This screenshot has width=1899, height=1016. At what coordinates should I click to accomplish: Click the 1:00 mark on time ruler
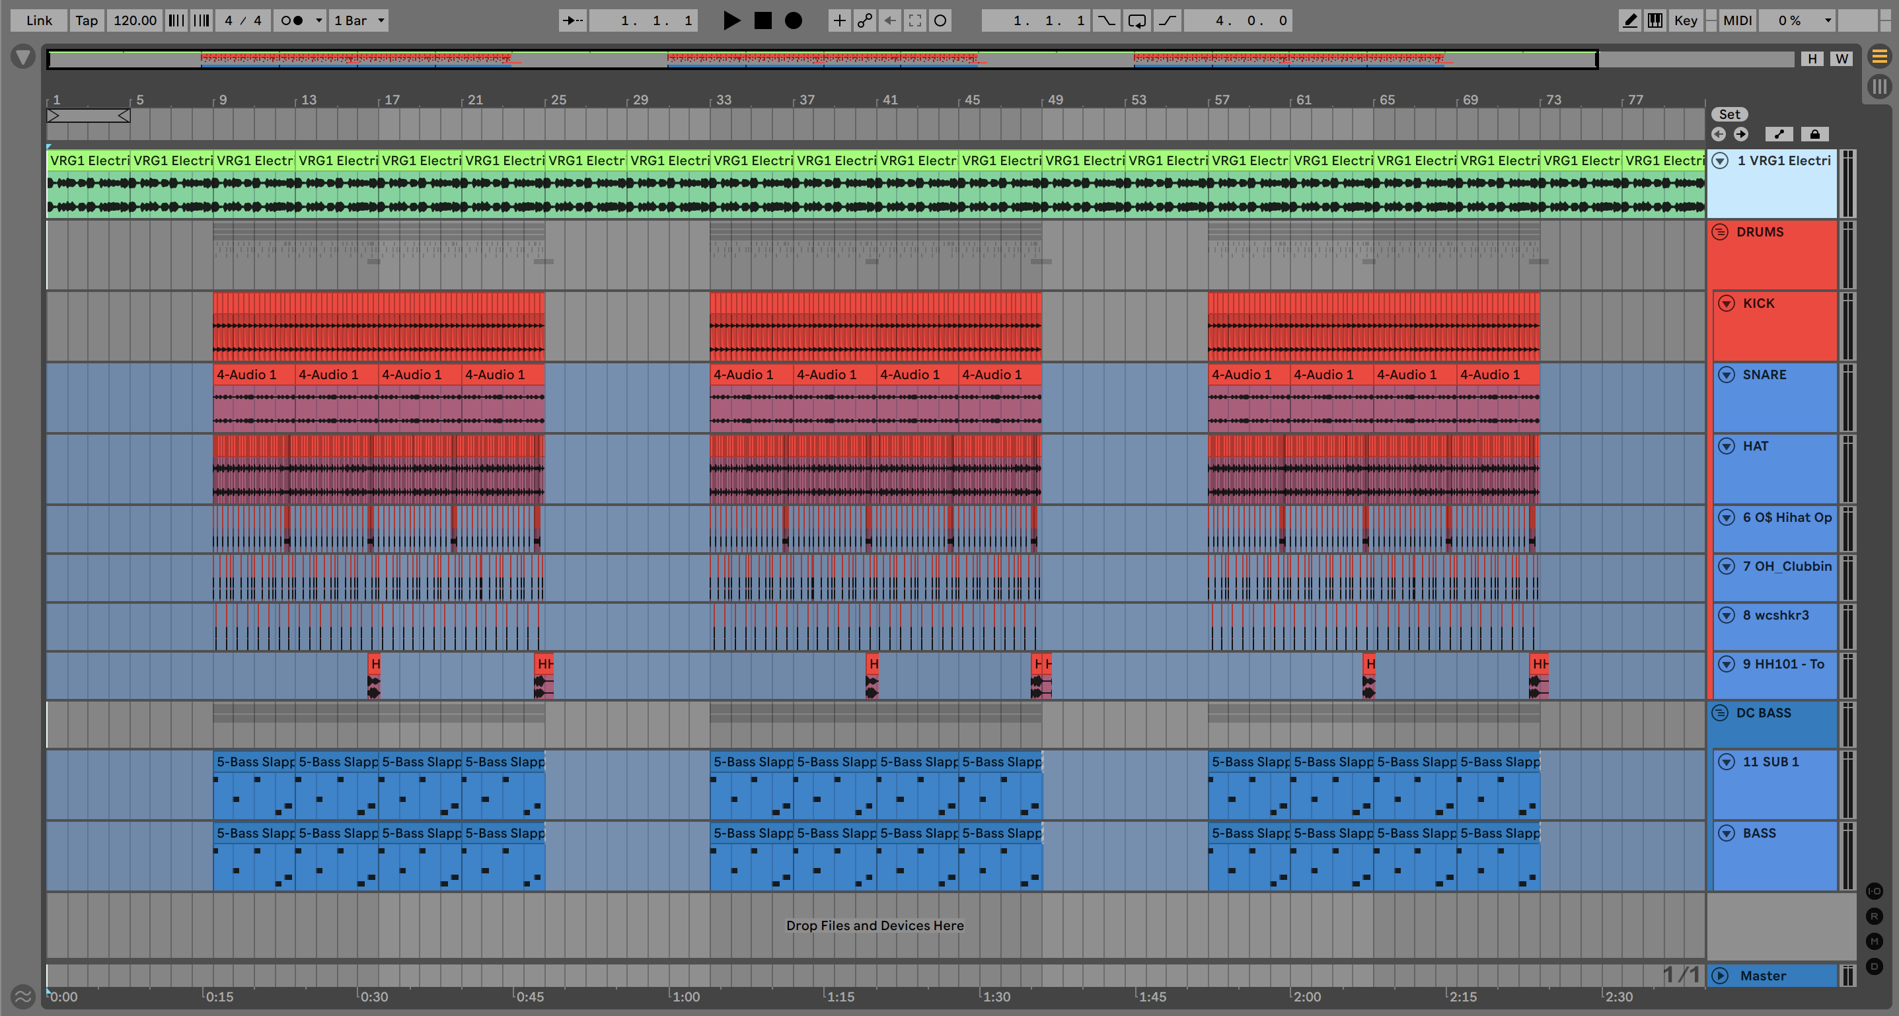(x=686, y=997)
